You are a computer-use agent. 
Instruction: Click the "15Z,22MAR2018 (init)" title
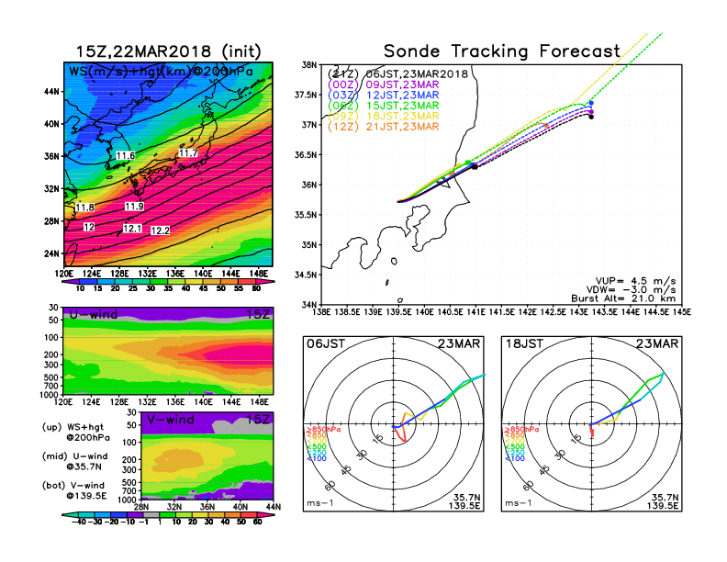168,51
